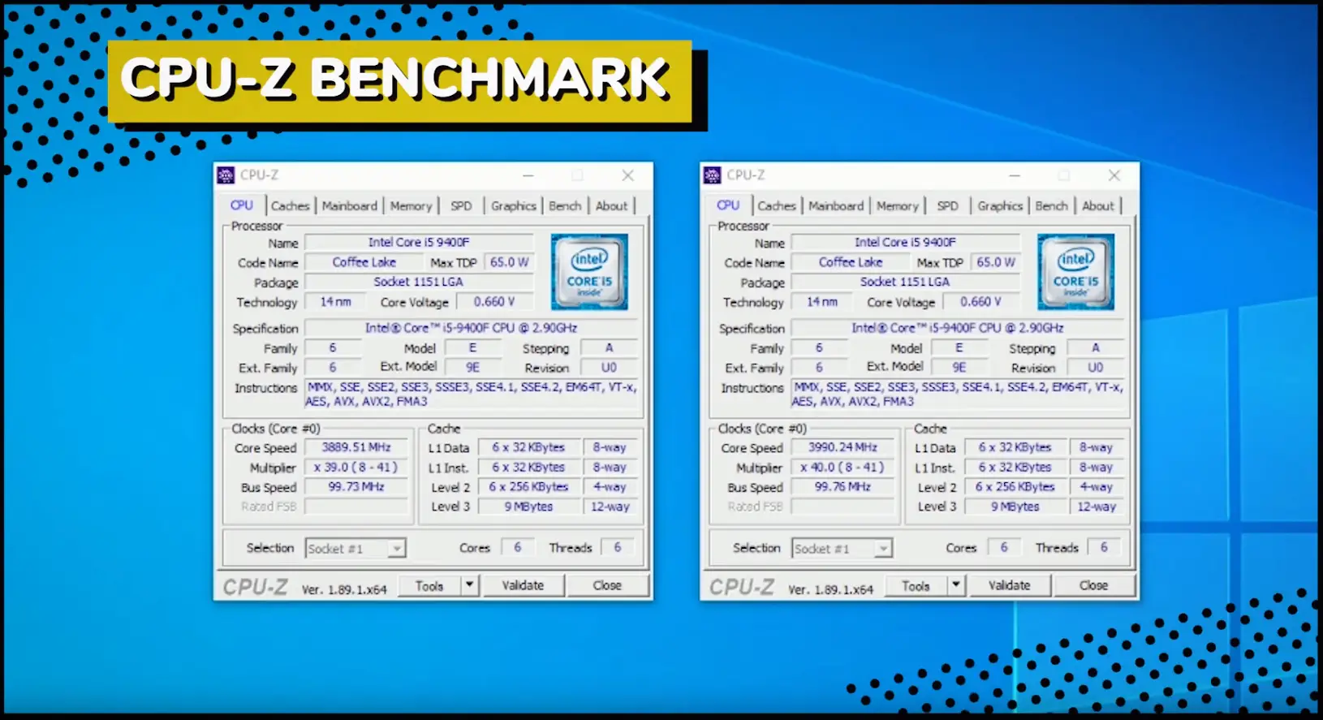The height and width of the screenshot is (720, 1323).
Task: Go to Bench tab in right CPU-Z window
Action: pyautogui.click(x=1051, y=206)
